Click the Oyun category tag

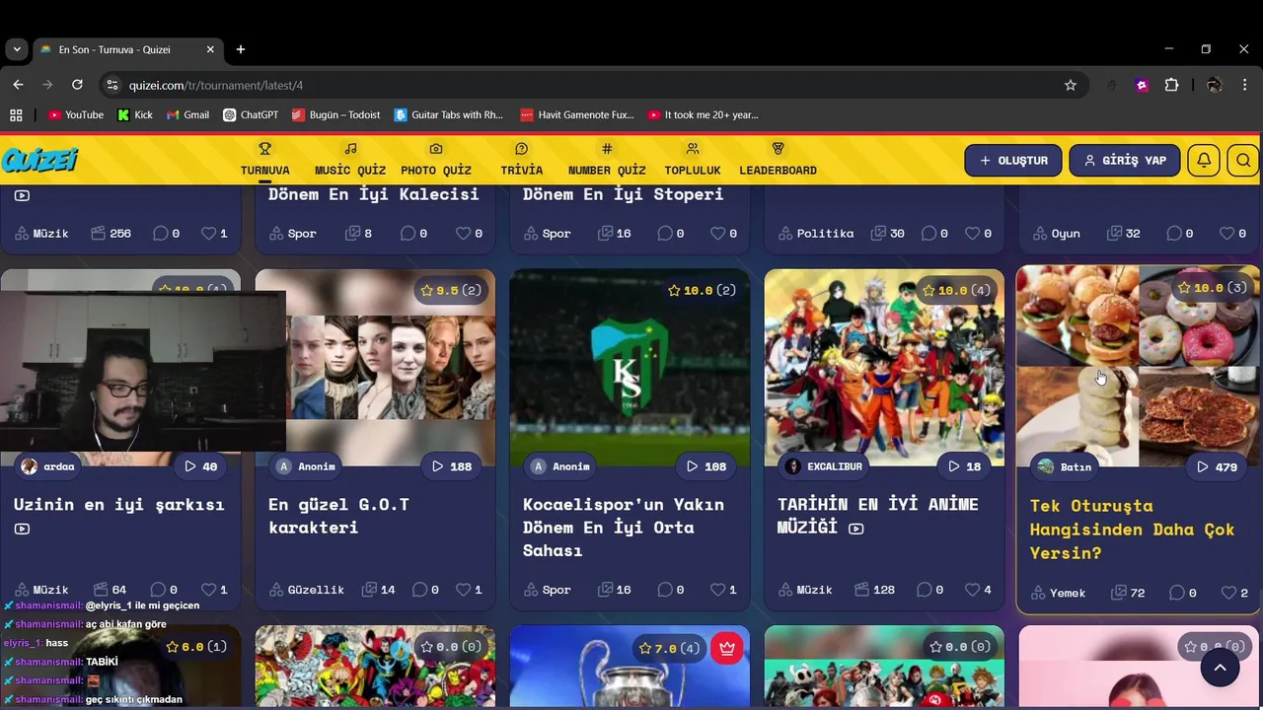1057,234
